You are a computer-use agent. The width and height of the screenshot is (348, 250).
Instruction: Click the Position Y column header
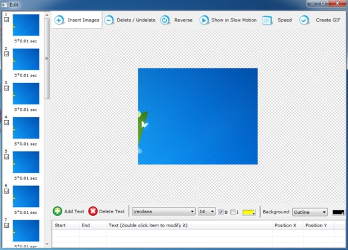[318, 225]
